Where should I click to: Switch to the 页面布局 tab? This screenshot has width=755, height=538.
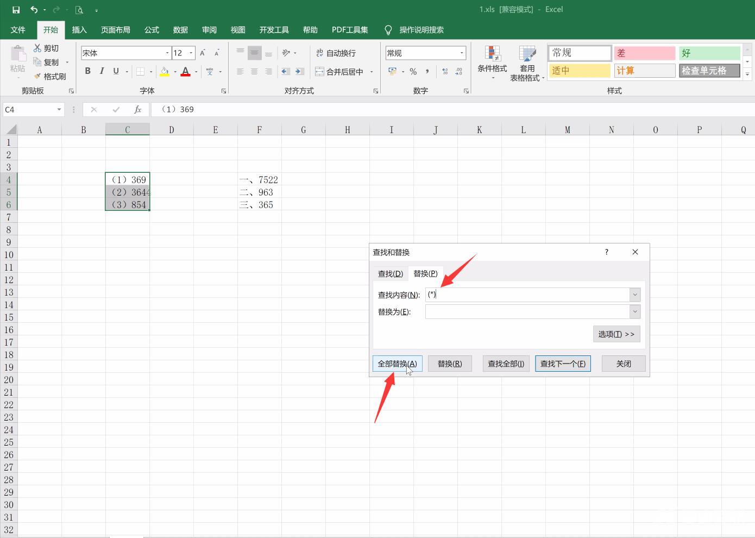coord(115,30)
